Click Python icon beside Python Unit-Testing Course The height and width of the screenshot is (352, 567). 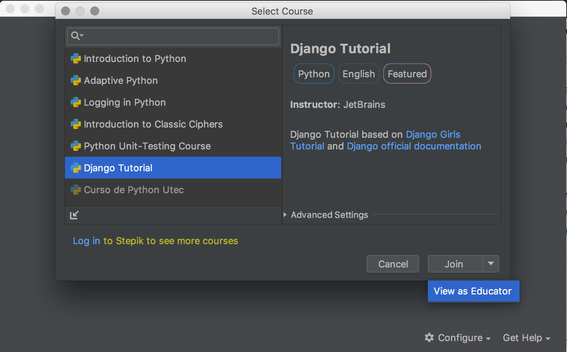click(75, 146)
